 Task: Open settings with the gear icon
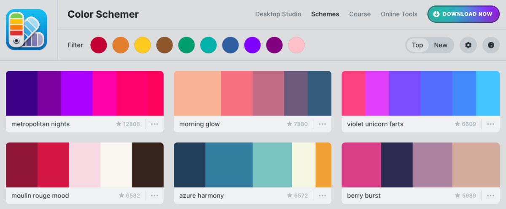[x=468, y=45]
